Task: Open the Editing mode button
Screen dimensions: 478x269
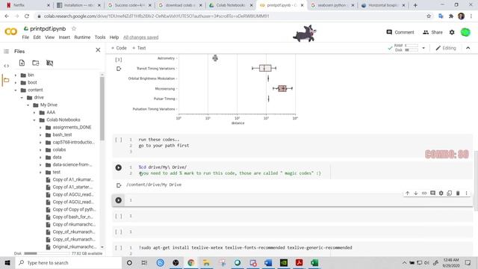Action: click(x=446, y=48)
